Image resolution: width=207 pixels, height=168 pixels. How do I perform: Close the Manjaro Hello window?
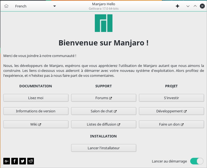202,6
